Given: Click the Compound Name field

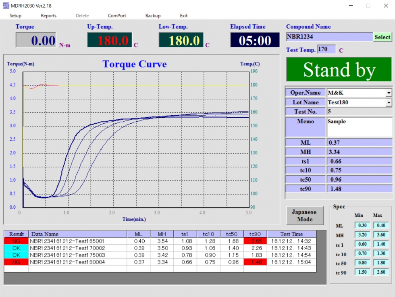Looking at the screenshot, I should point(329,37).
